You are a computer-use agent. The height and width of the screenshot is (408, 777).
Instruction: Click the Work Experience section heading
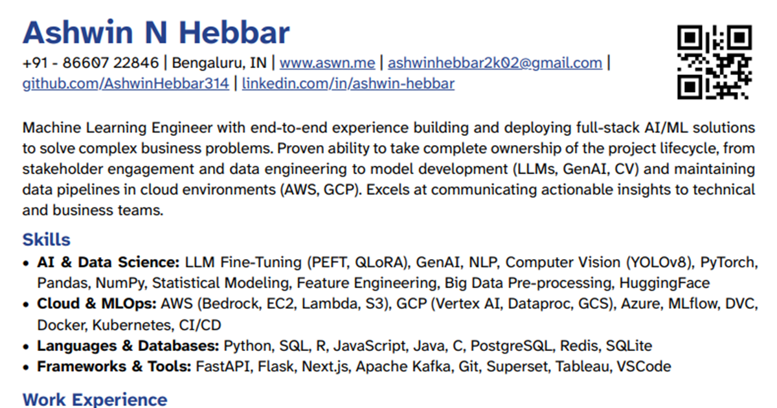(95, 399)
